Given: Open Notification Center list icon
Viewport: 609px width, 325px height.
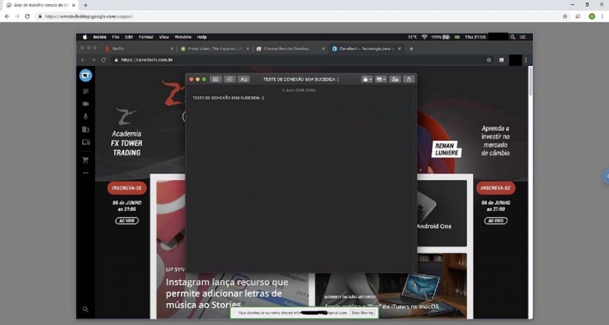Looking at the screenshot, I should coord(523,37).
